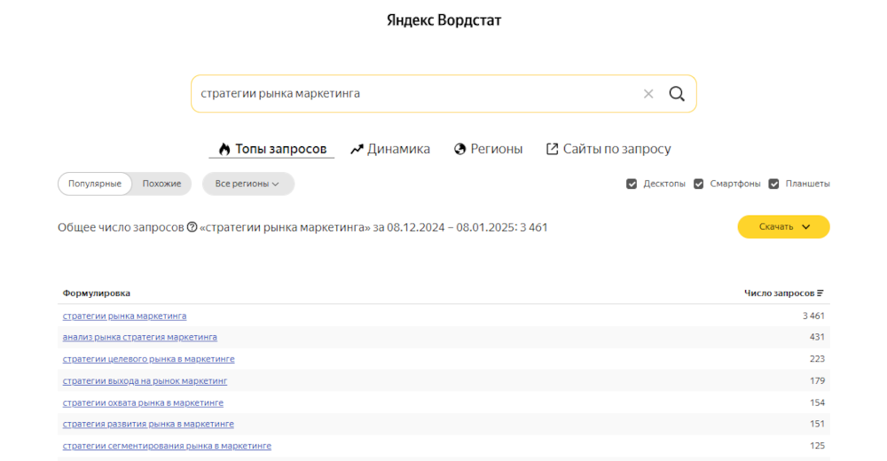
Task: Uncheck the Десктопы checkbox
Action: coord(632,184)
